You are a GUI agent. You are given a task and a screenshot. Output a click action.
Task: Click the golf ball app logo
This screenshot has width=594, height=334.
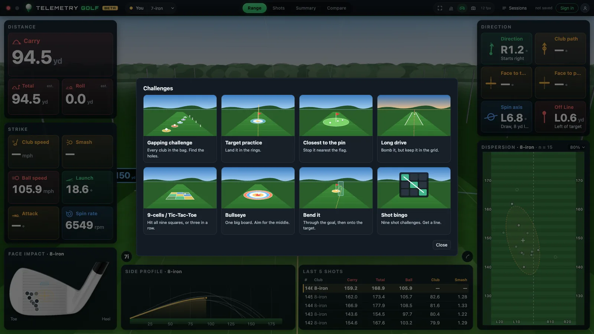click(x=29, y=8)
